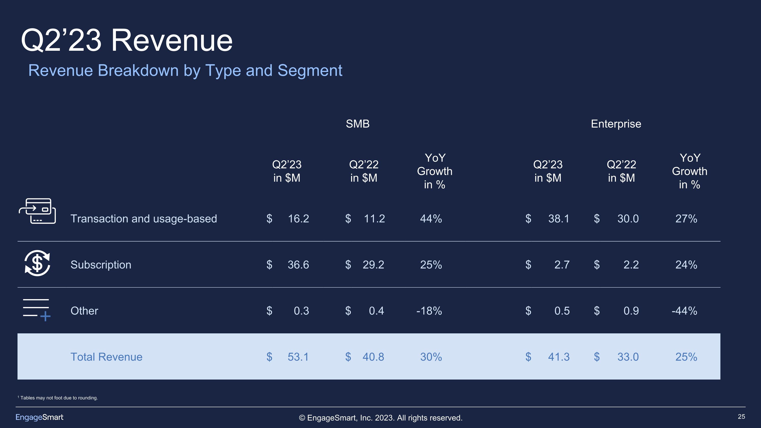Click the EngageSmart logo in footer
The height and width of the screenshot is (428, 761).
click(39, 417)
